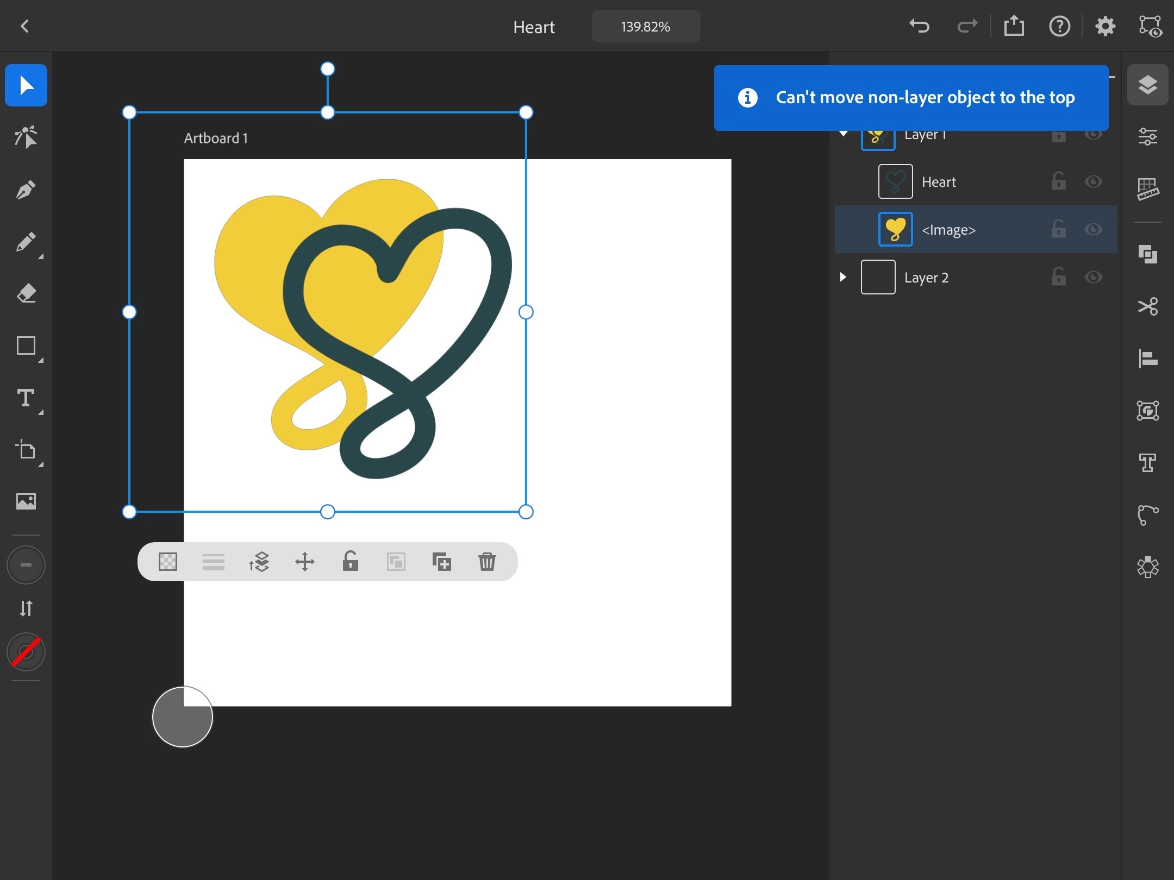Image resolution: width=1174 pixels, height=880 pixels.
Task: Open the zoom percentage dropdown
Action: click(x=646, y=27)
